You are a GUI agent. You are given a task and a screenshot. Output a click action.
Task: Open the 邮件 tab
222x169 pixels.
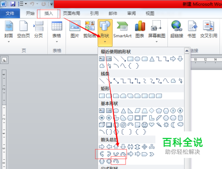[x=113, y=13]
